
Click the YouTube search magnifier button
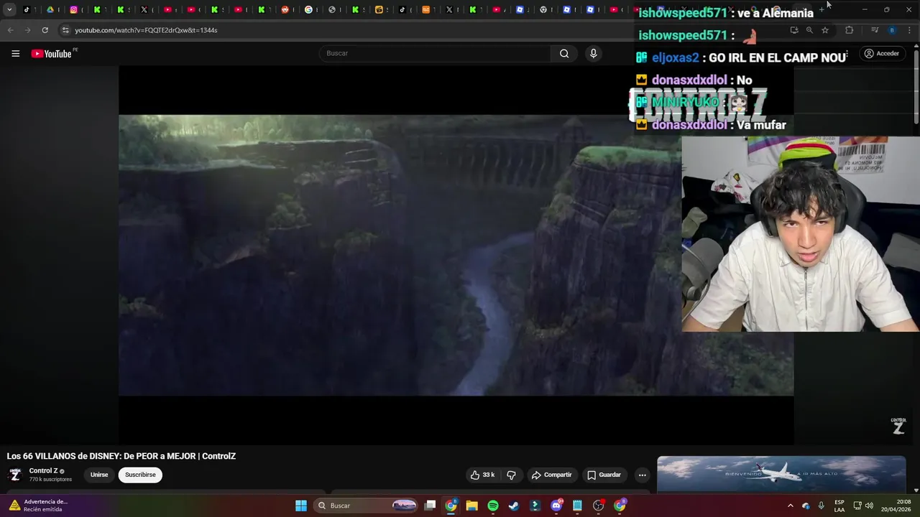pyautogui.click(x=564, y=53)
